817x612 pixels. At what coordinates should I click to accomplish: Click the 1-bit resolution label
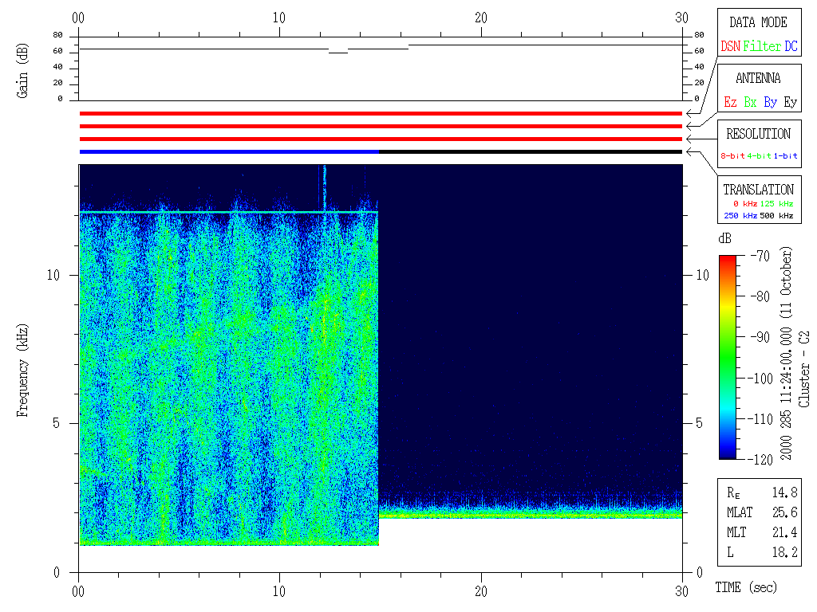(x=786, y=156)
